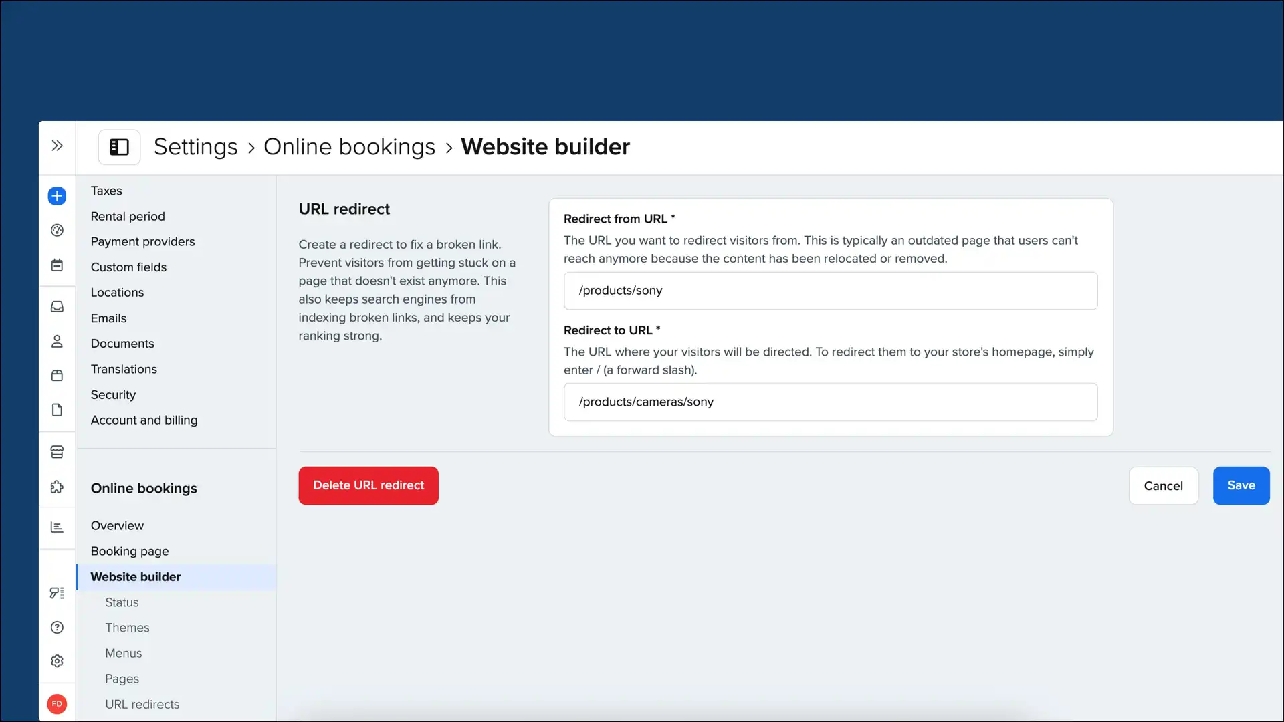Viewport: 1284px width, 722px height.
Task: Click the Delete URL redirect button
Action: (x=368, y=485)
